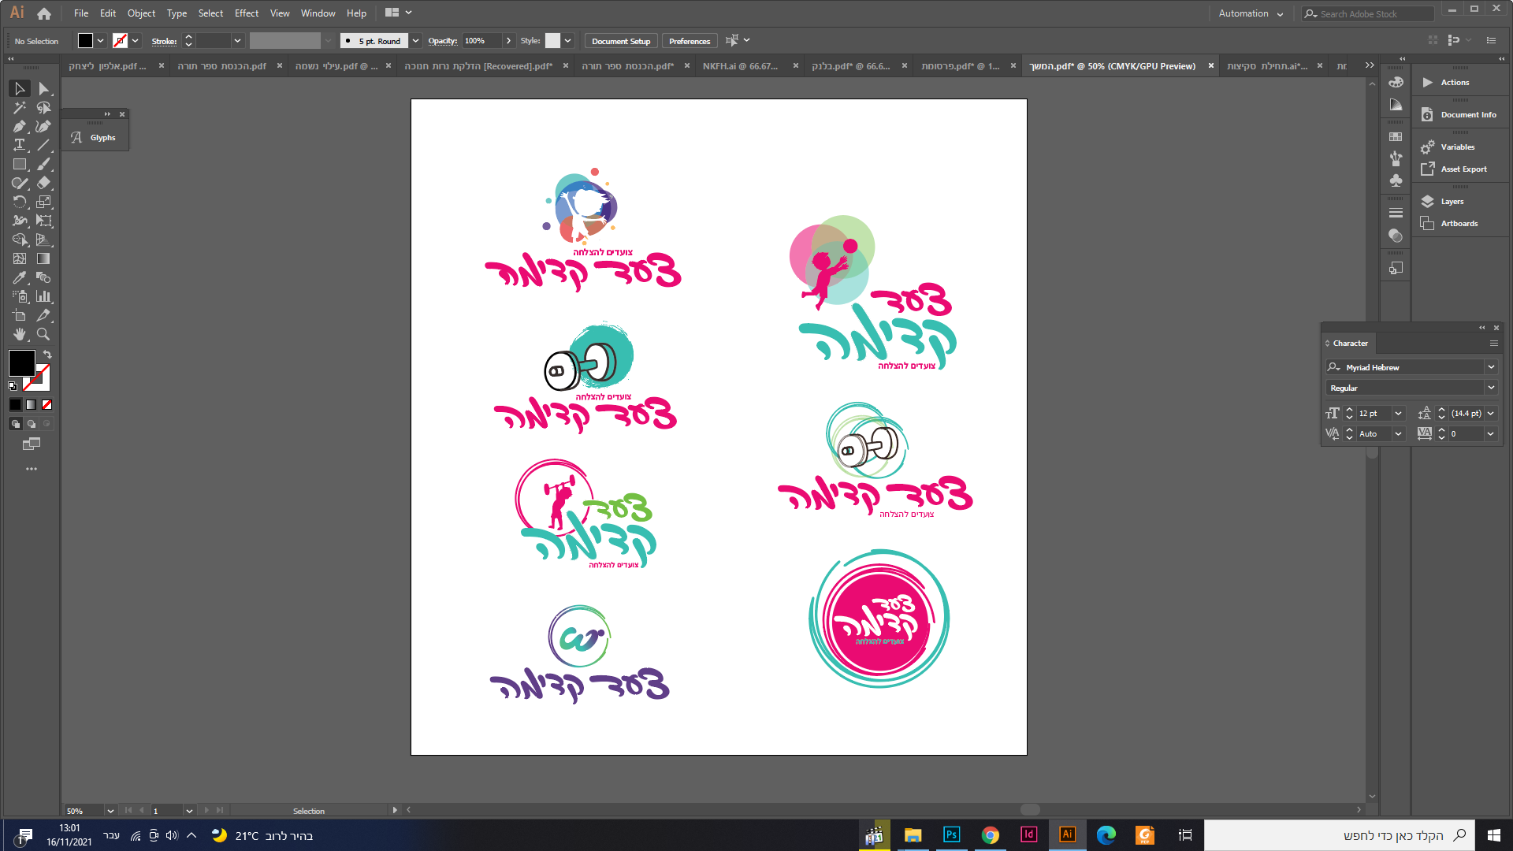Select the Magic Wand tool
This screenshot has height=851, width=1513.
tap(20, 108)
